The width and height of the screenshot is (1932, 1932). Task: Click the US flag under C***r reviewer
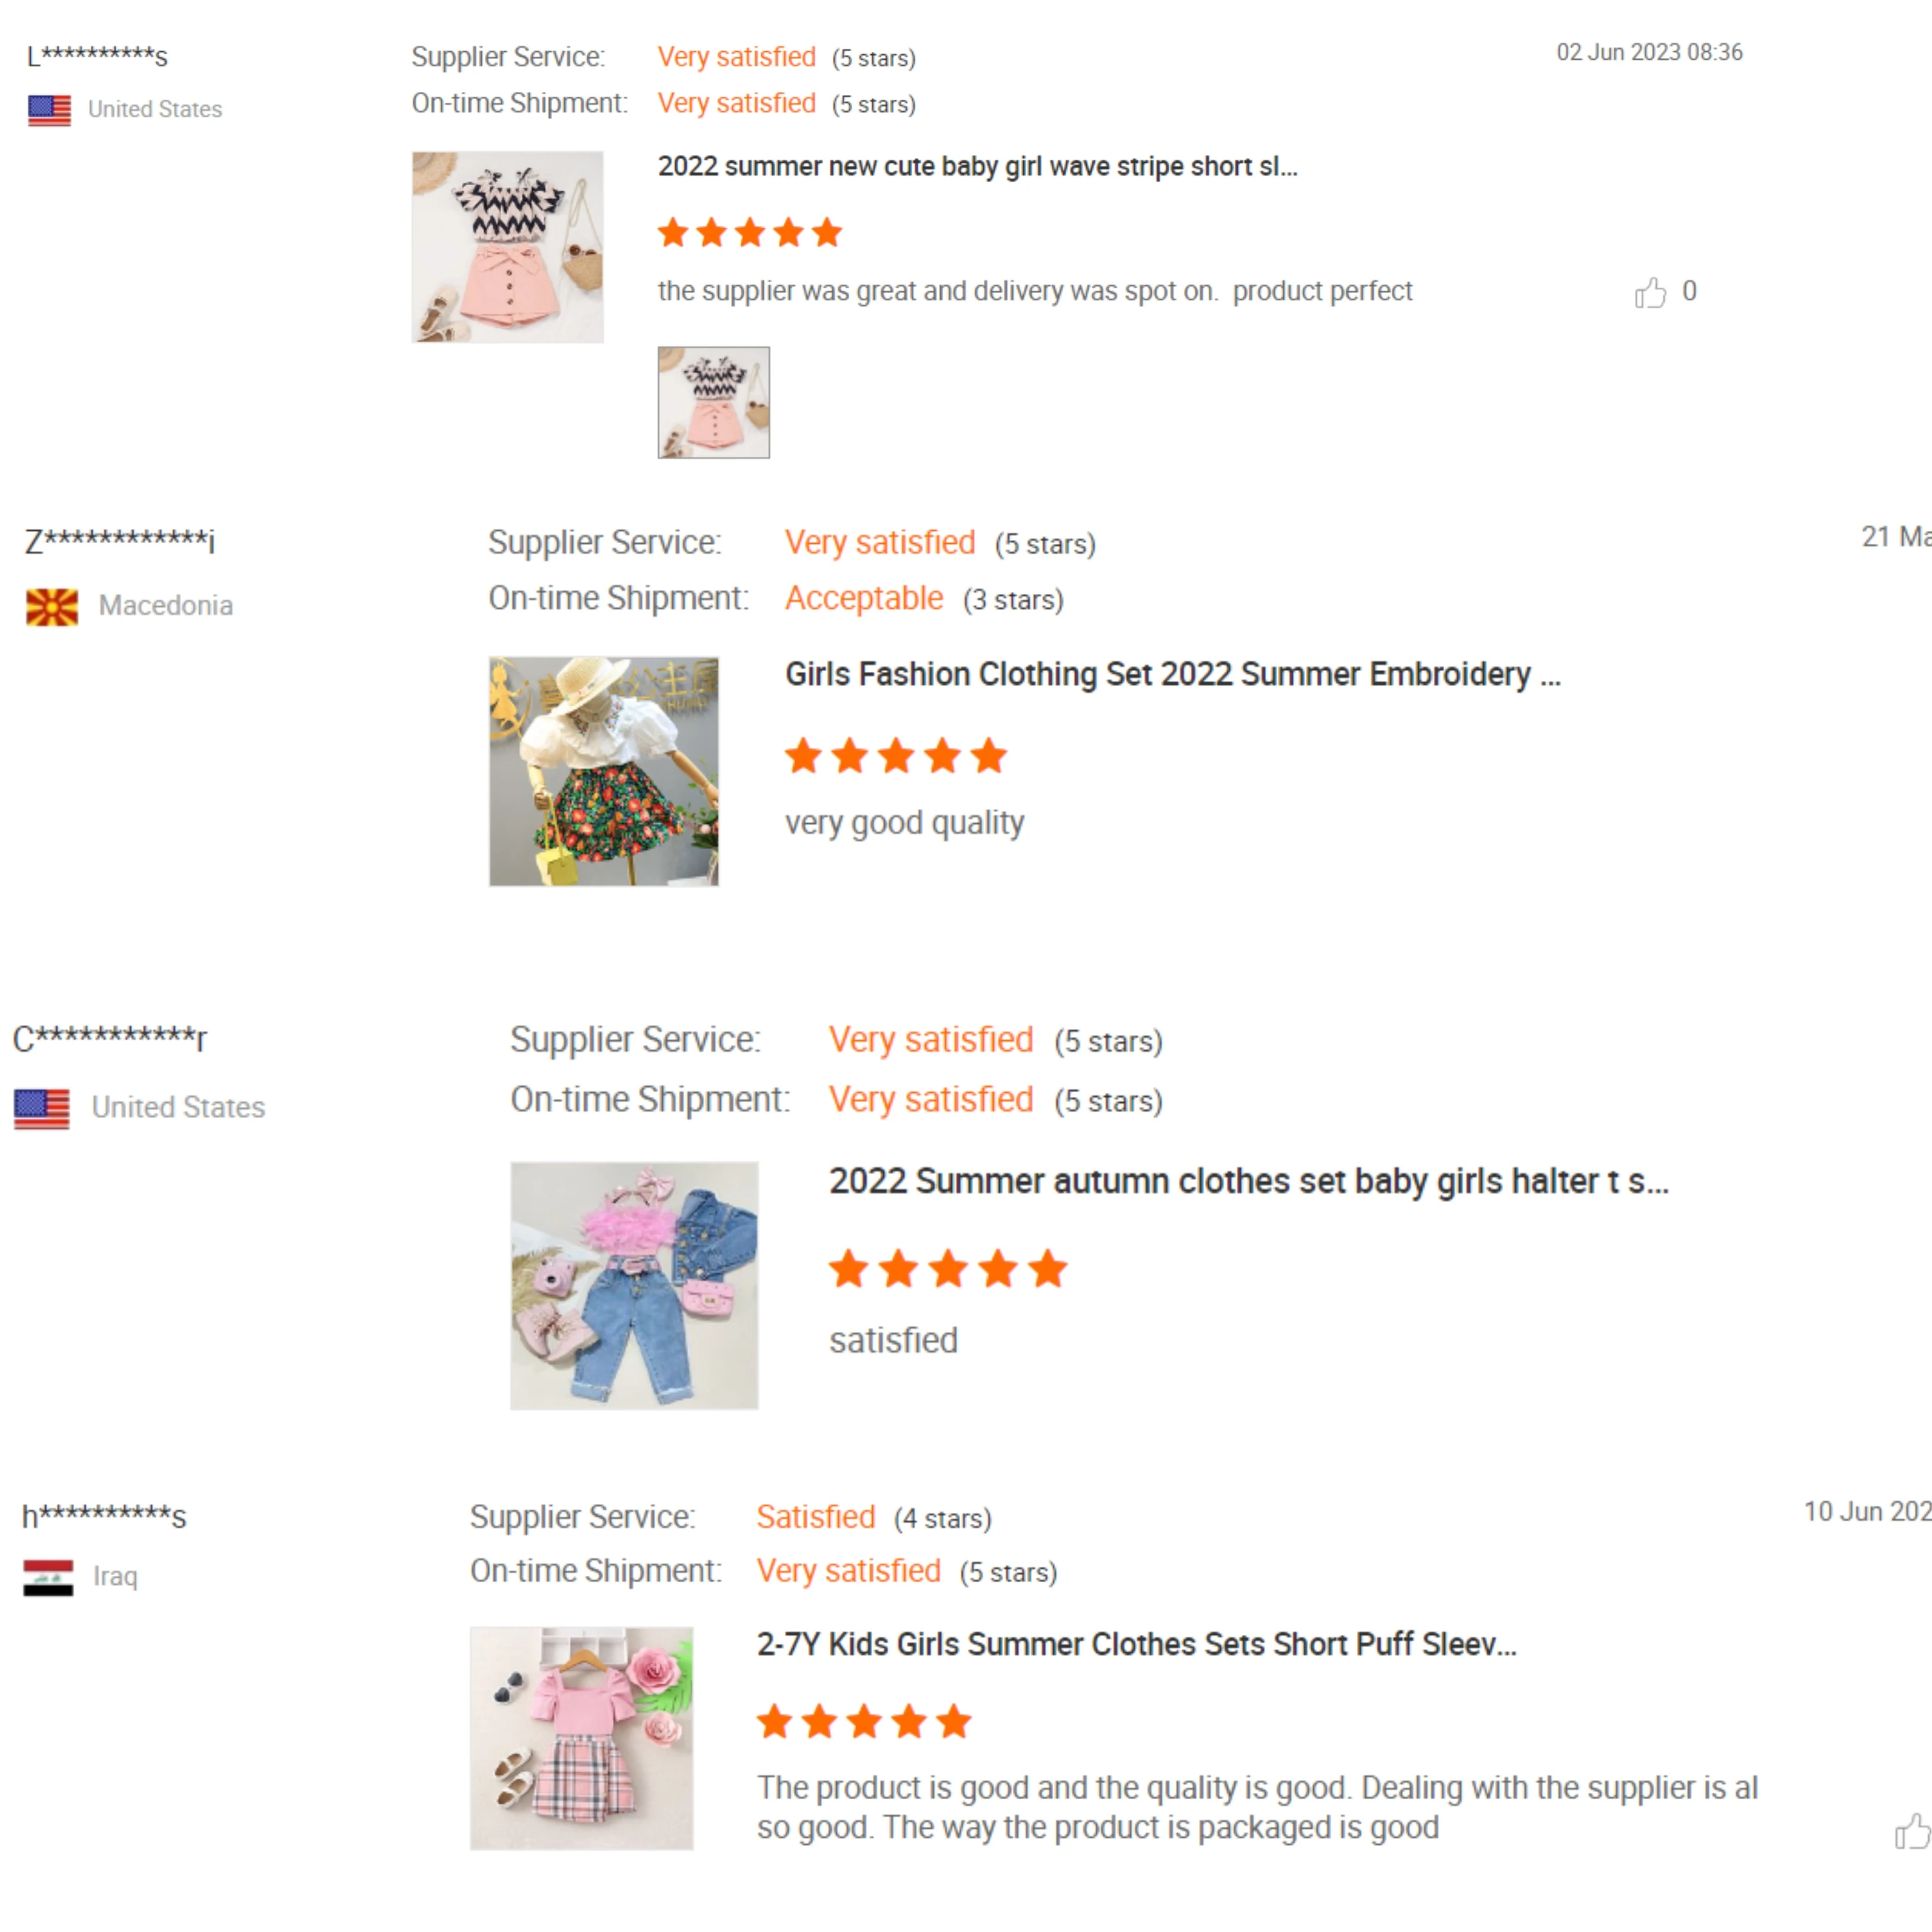coord(42,1108)
